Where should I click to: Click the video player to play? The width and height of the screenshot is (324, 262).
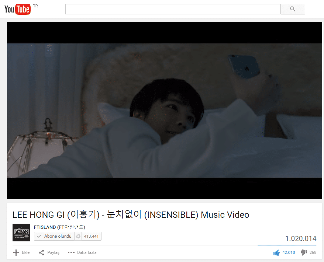pos(165,111)
